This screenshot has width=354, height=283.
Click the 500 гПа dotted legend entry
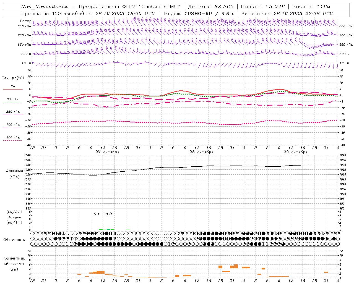[x=13, y=138]
